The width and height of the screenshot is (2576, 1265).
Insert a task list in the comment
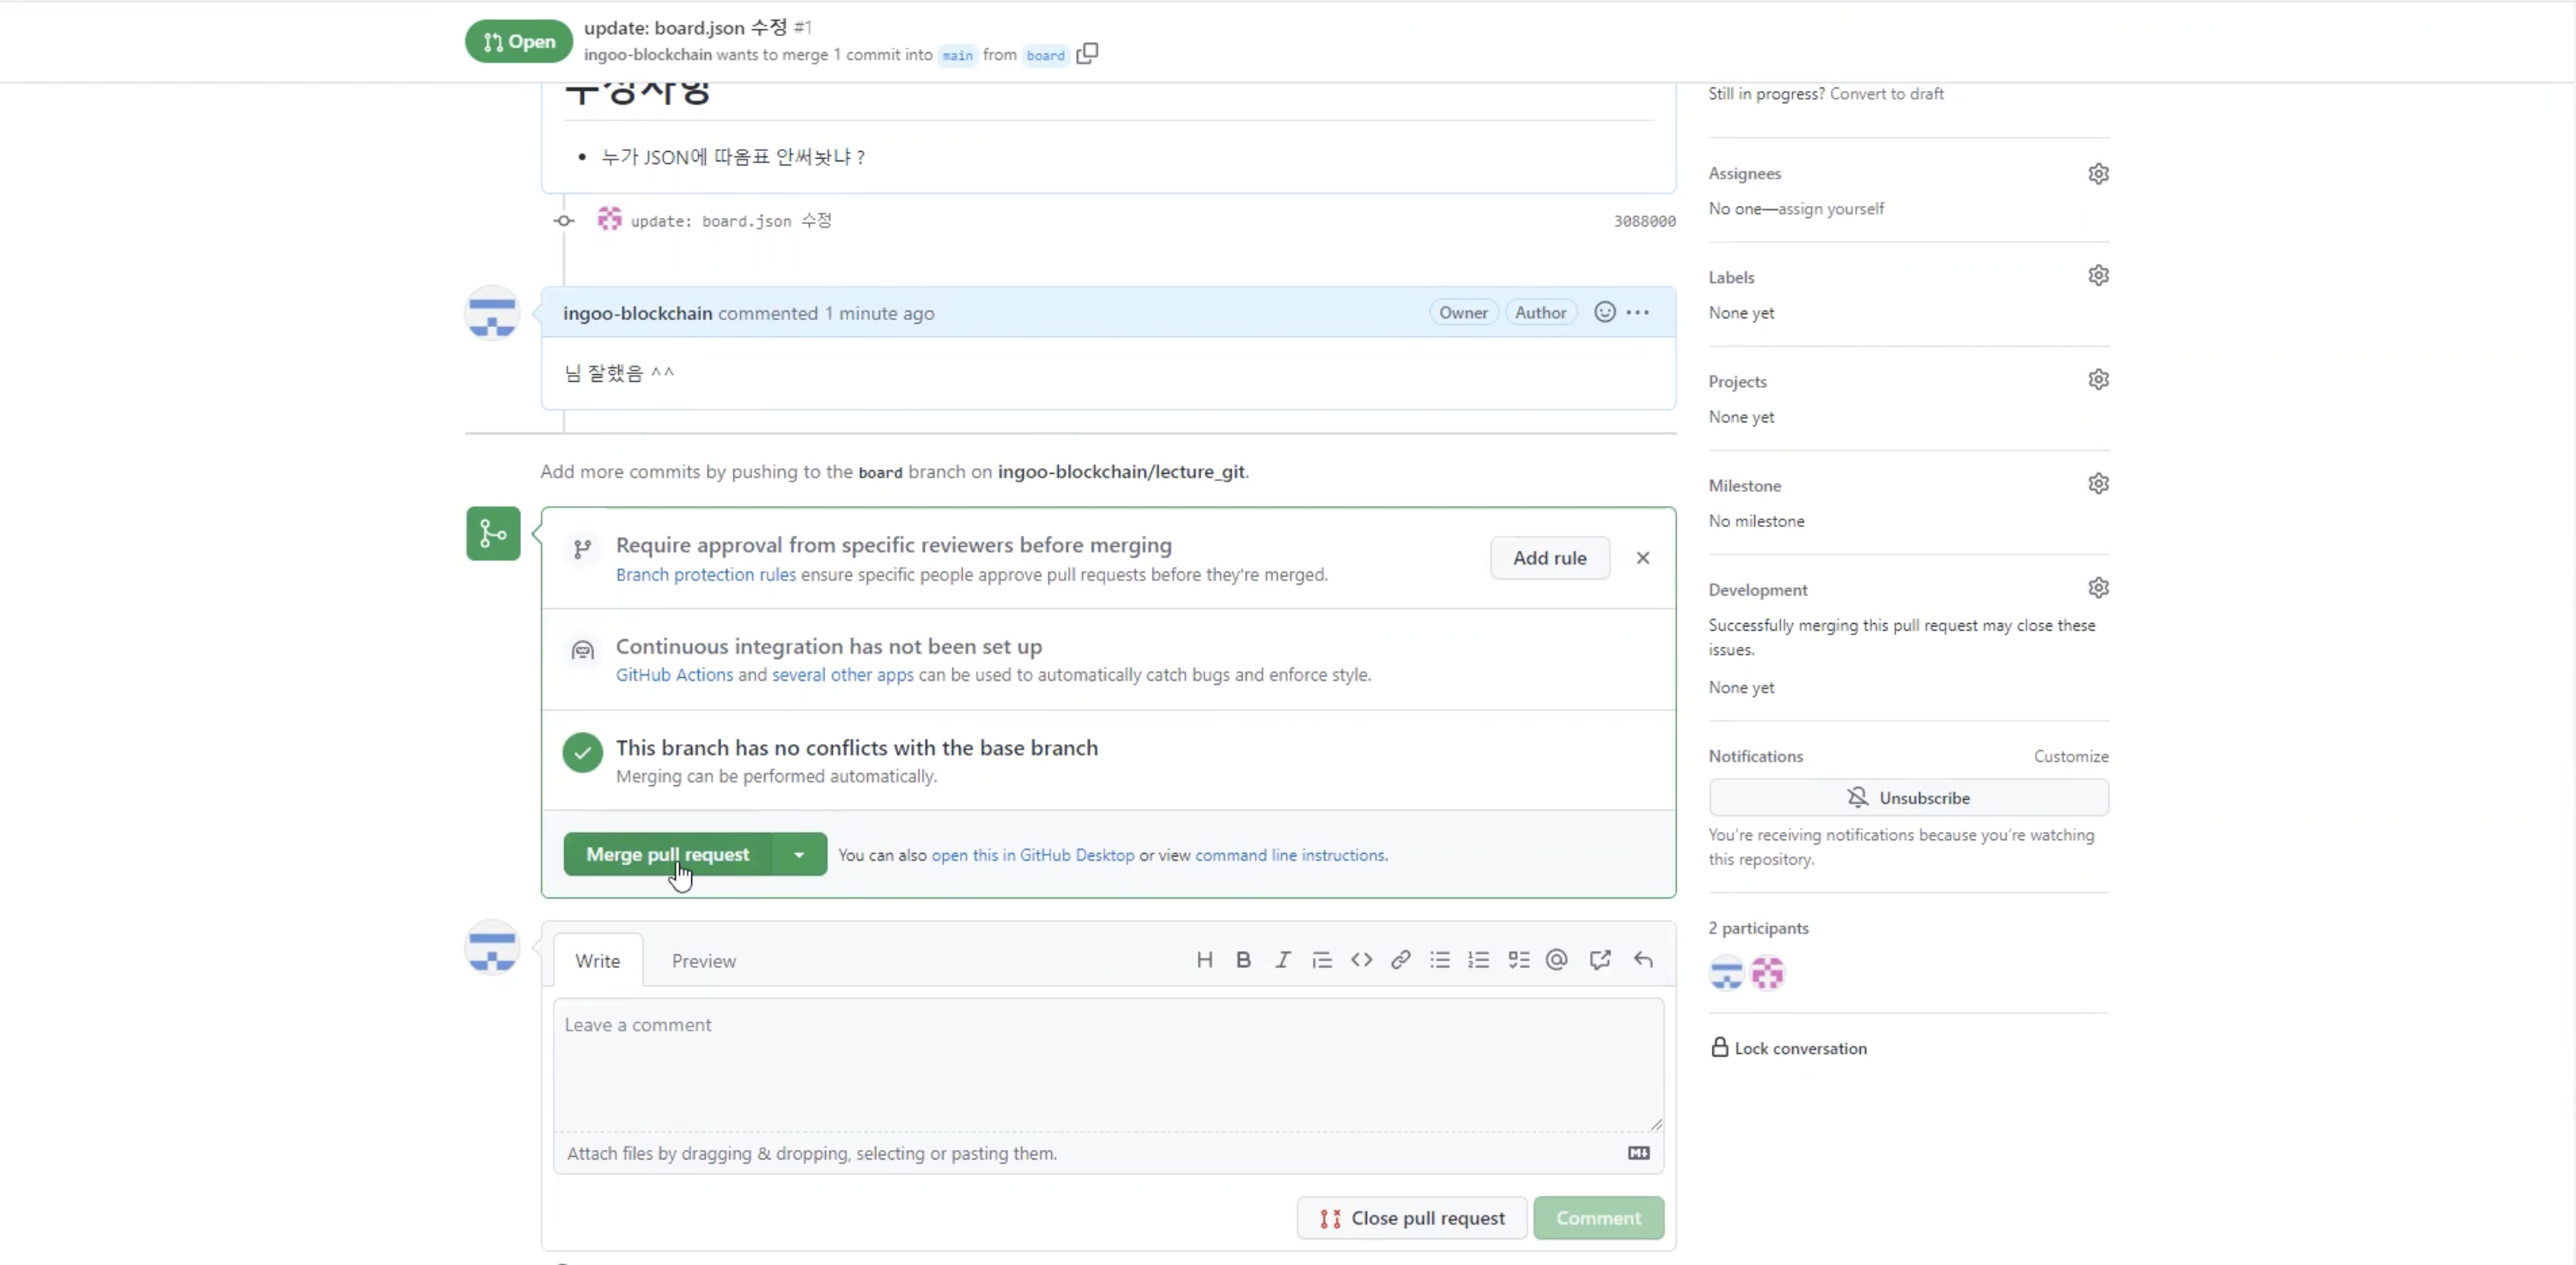(x=1518, y=960)
